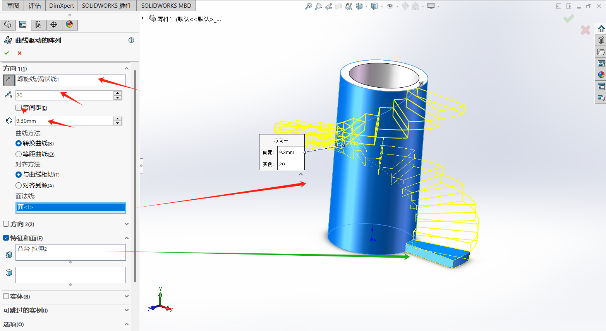
Task: Open the DimXpert tab
Action: coord(61,6)
